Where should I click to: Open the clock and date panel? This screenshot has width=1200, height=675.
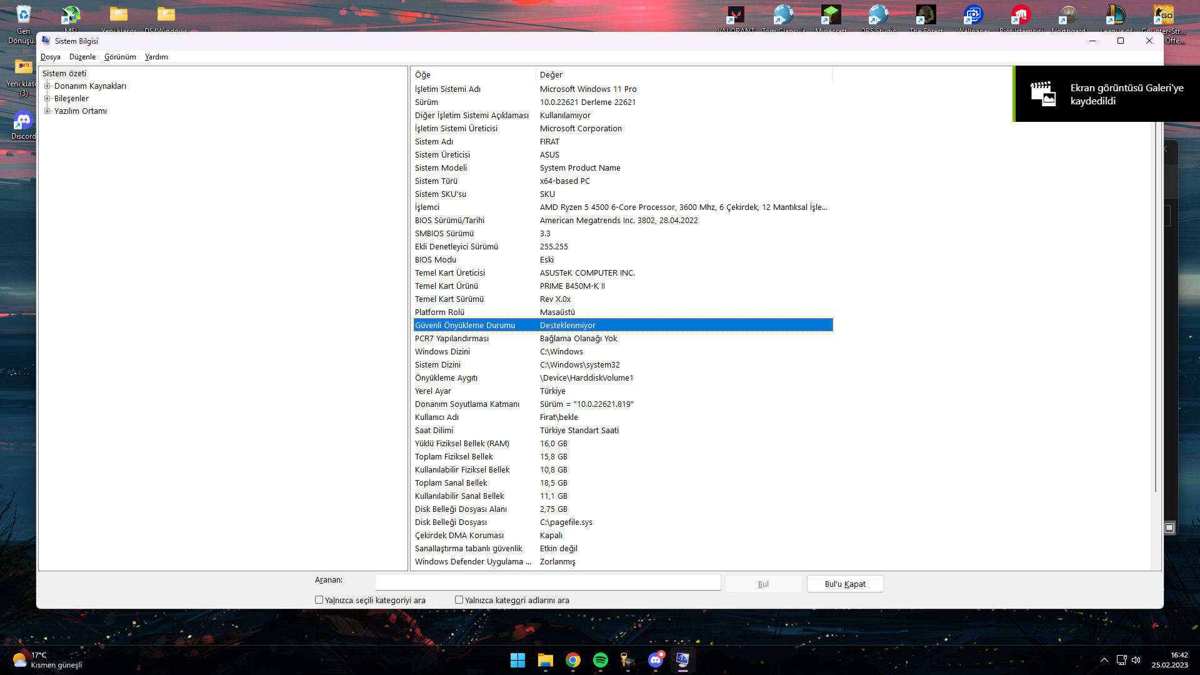point(1171,660)
